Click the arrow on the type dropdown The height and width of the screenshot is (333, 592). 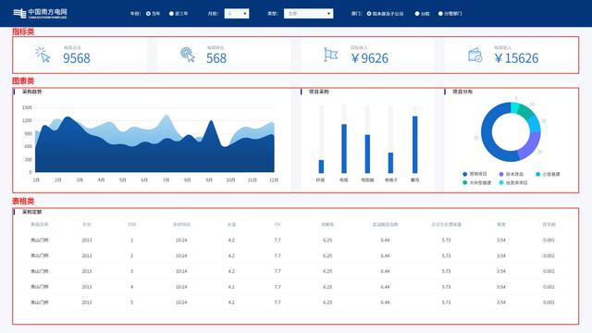click(329, 14)
